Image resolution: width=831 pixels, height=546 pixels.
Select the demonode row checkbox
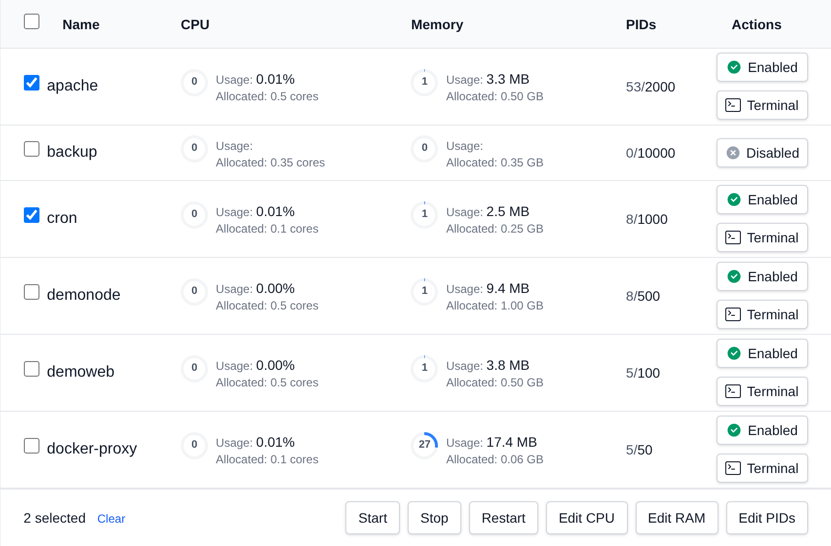[32, 292]
